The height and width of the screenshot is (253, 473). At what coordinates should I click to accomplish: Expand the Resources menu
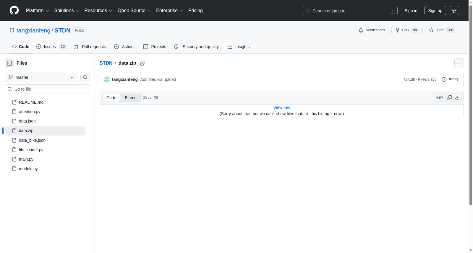pos(98,11)
